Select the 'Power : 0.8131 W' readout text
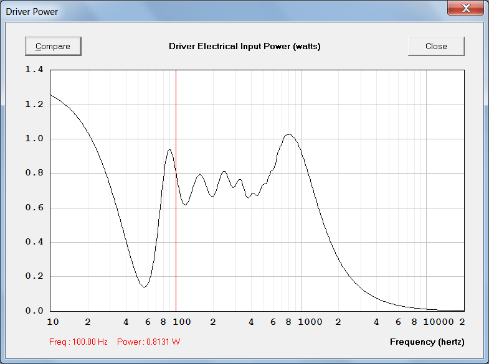This screenshot has height=364, width=489. pyautogui.click(x=148, y=342)
